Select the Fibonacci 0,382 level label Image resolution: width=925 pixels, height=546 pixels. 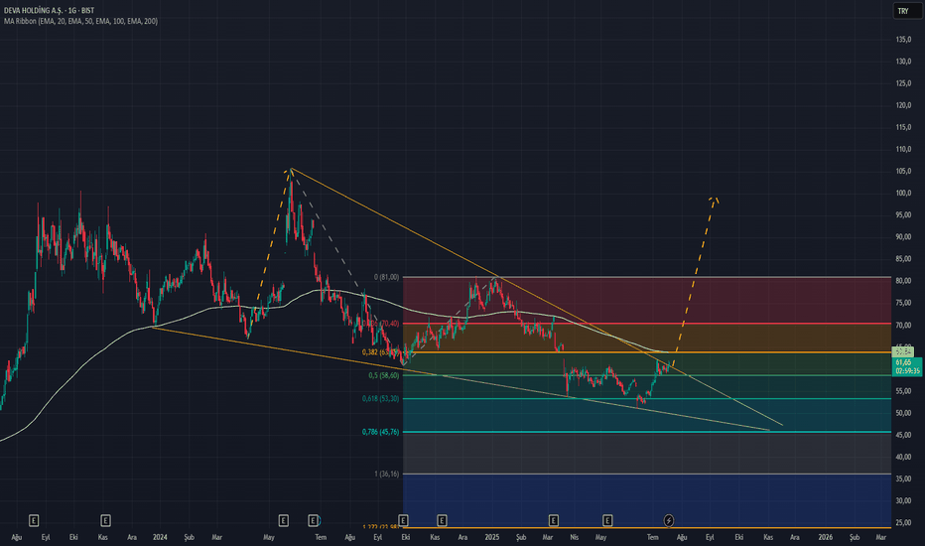(x=380, y=351)
